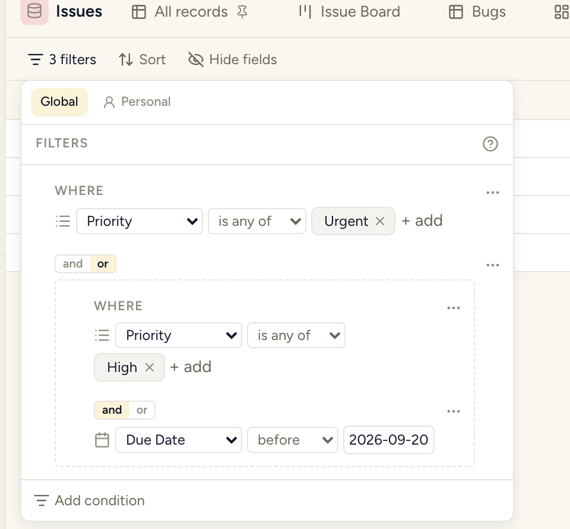Click the pin icon beside All records

tap(242, 12)
